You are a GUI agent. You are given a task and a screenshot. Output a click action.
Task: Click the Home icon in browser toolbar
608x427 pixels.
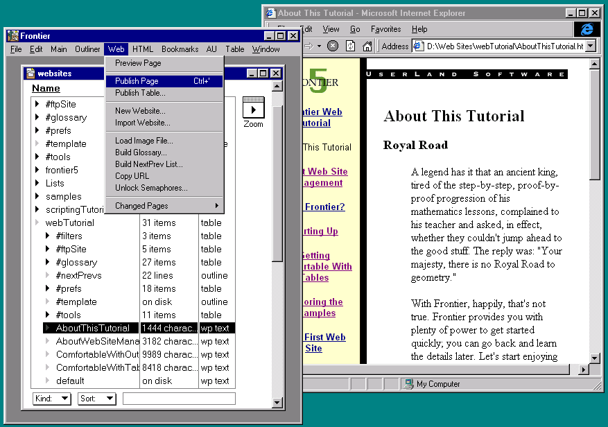[367, 46]
